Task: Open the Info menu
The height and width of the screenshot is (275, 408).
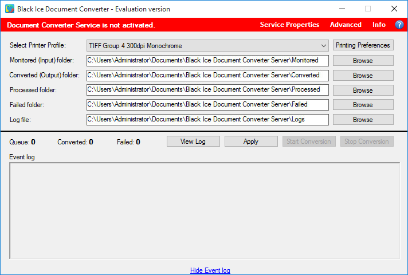Action: pyautogui.click(x=379, y=25)
